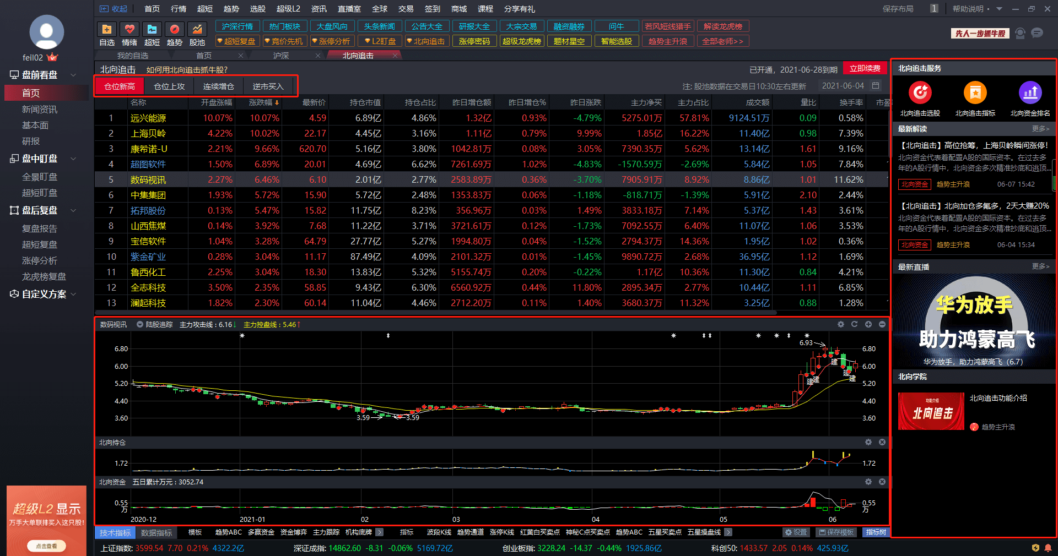The width and height of the screenshot is (1058, 556).
Task: Open the 情绪 heart toolbar icon
Action: (x=129, y=29)
